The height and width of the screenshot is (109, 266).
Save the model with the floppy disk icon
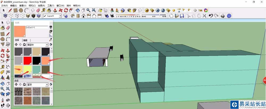click(182, 16)
